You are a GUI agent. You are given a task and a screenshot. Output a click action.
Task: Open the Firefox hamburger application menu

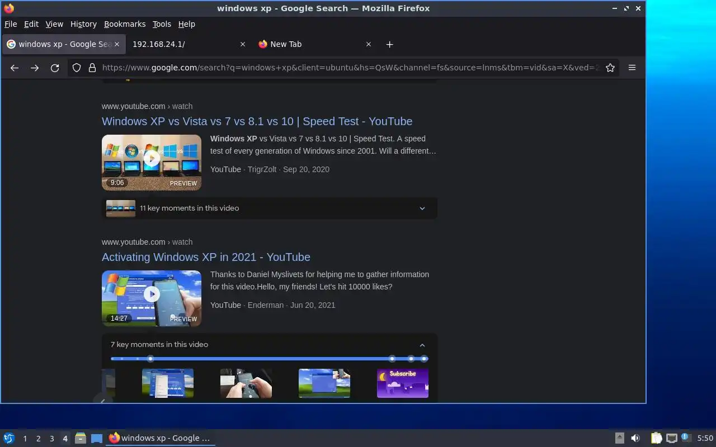[632, 68]
